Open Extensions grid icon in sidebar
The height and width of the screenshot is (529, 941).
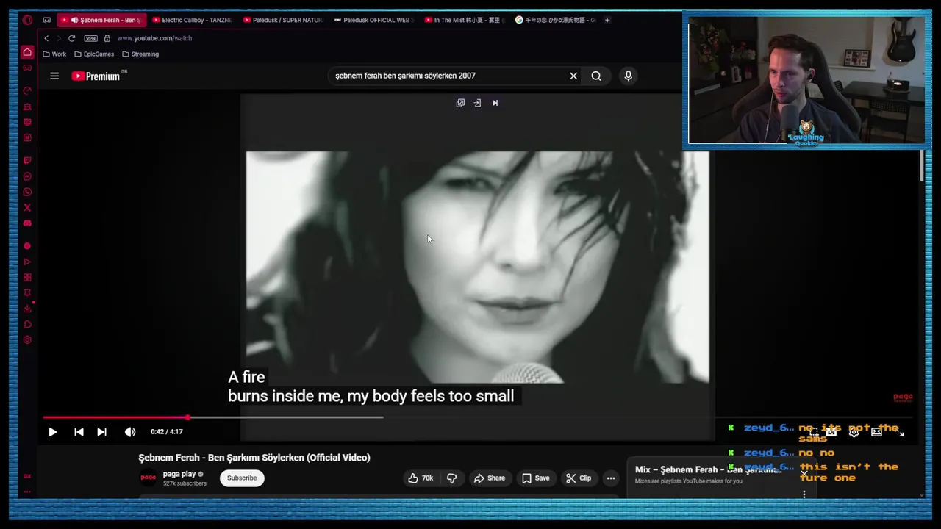[27, 278]
